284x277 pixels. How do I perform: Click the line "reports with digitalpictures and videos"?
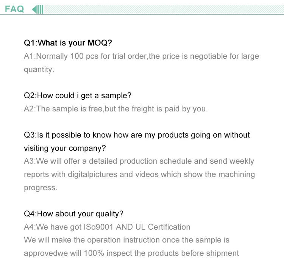[x=139, y=174]
